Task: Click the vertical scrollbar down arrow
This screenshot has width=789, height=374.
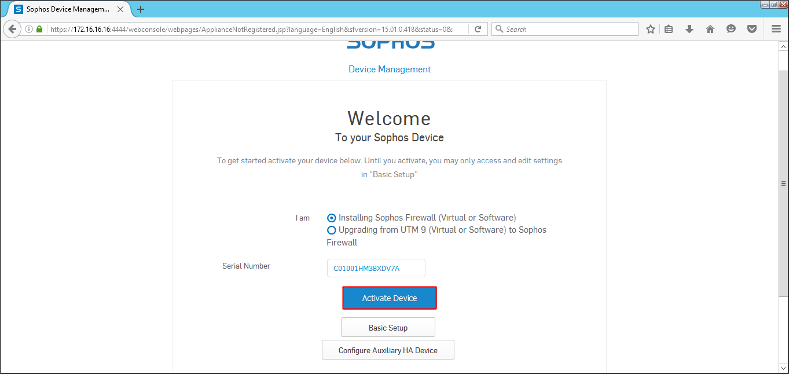Action: point(783,368)
